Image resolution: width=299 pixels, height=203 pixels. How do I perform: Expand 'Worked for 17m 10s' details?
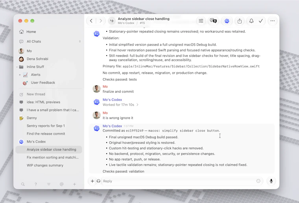click(x=120, y=105)
